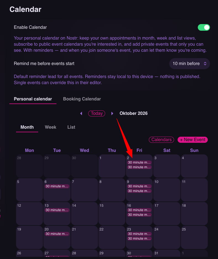Open the 30 minute event on October 6

pos(57,186)
